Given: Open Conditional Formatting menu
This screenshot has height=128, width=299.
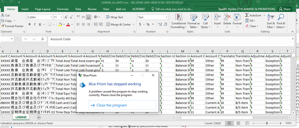Looking at the screenshot, I should [178, 21].
